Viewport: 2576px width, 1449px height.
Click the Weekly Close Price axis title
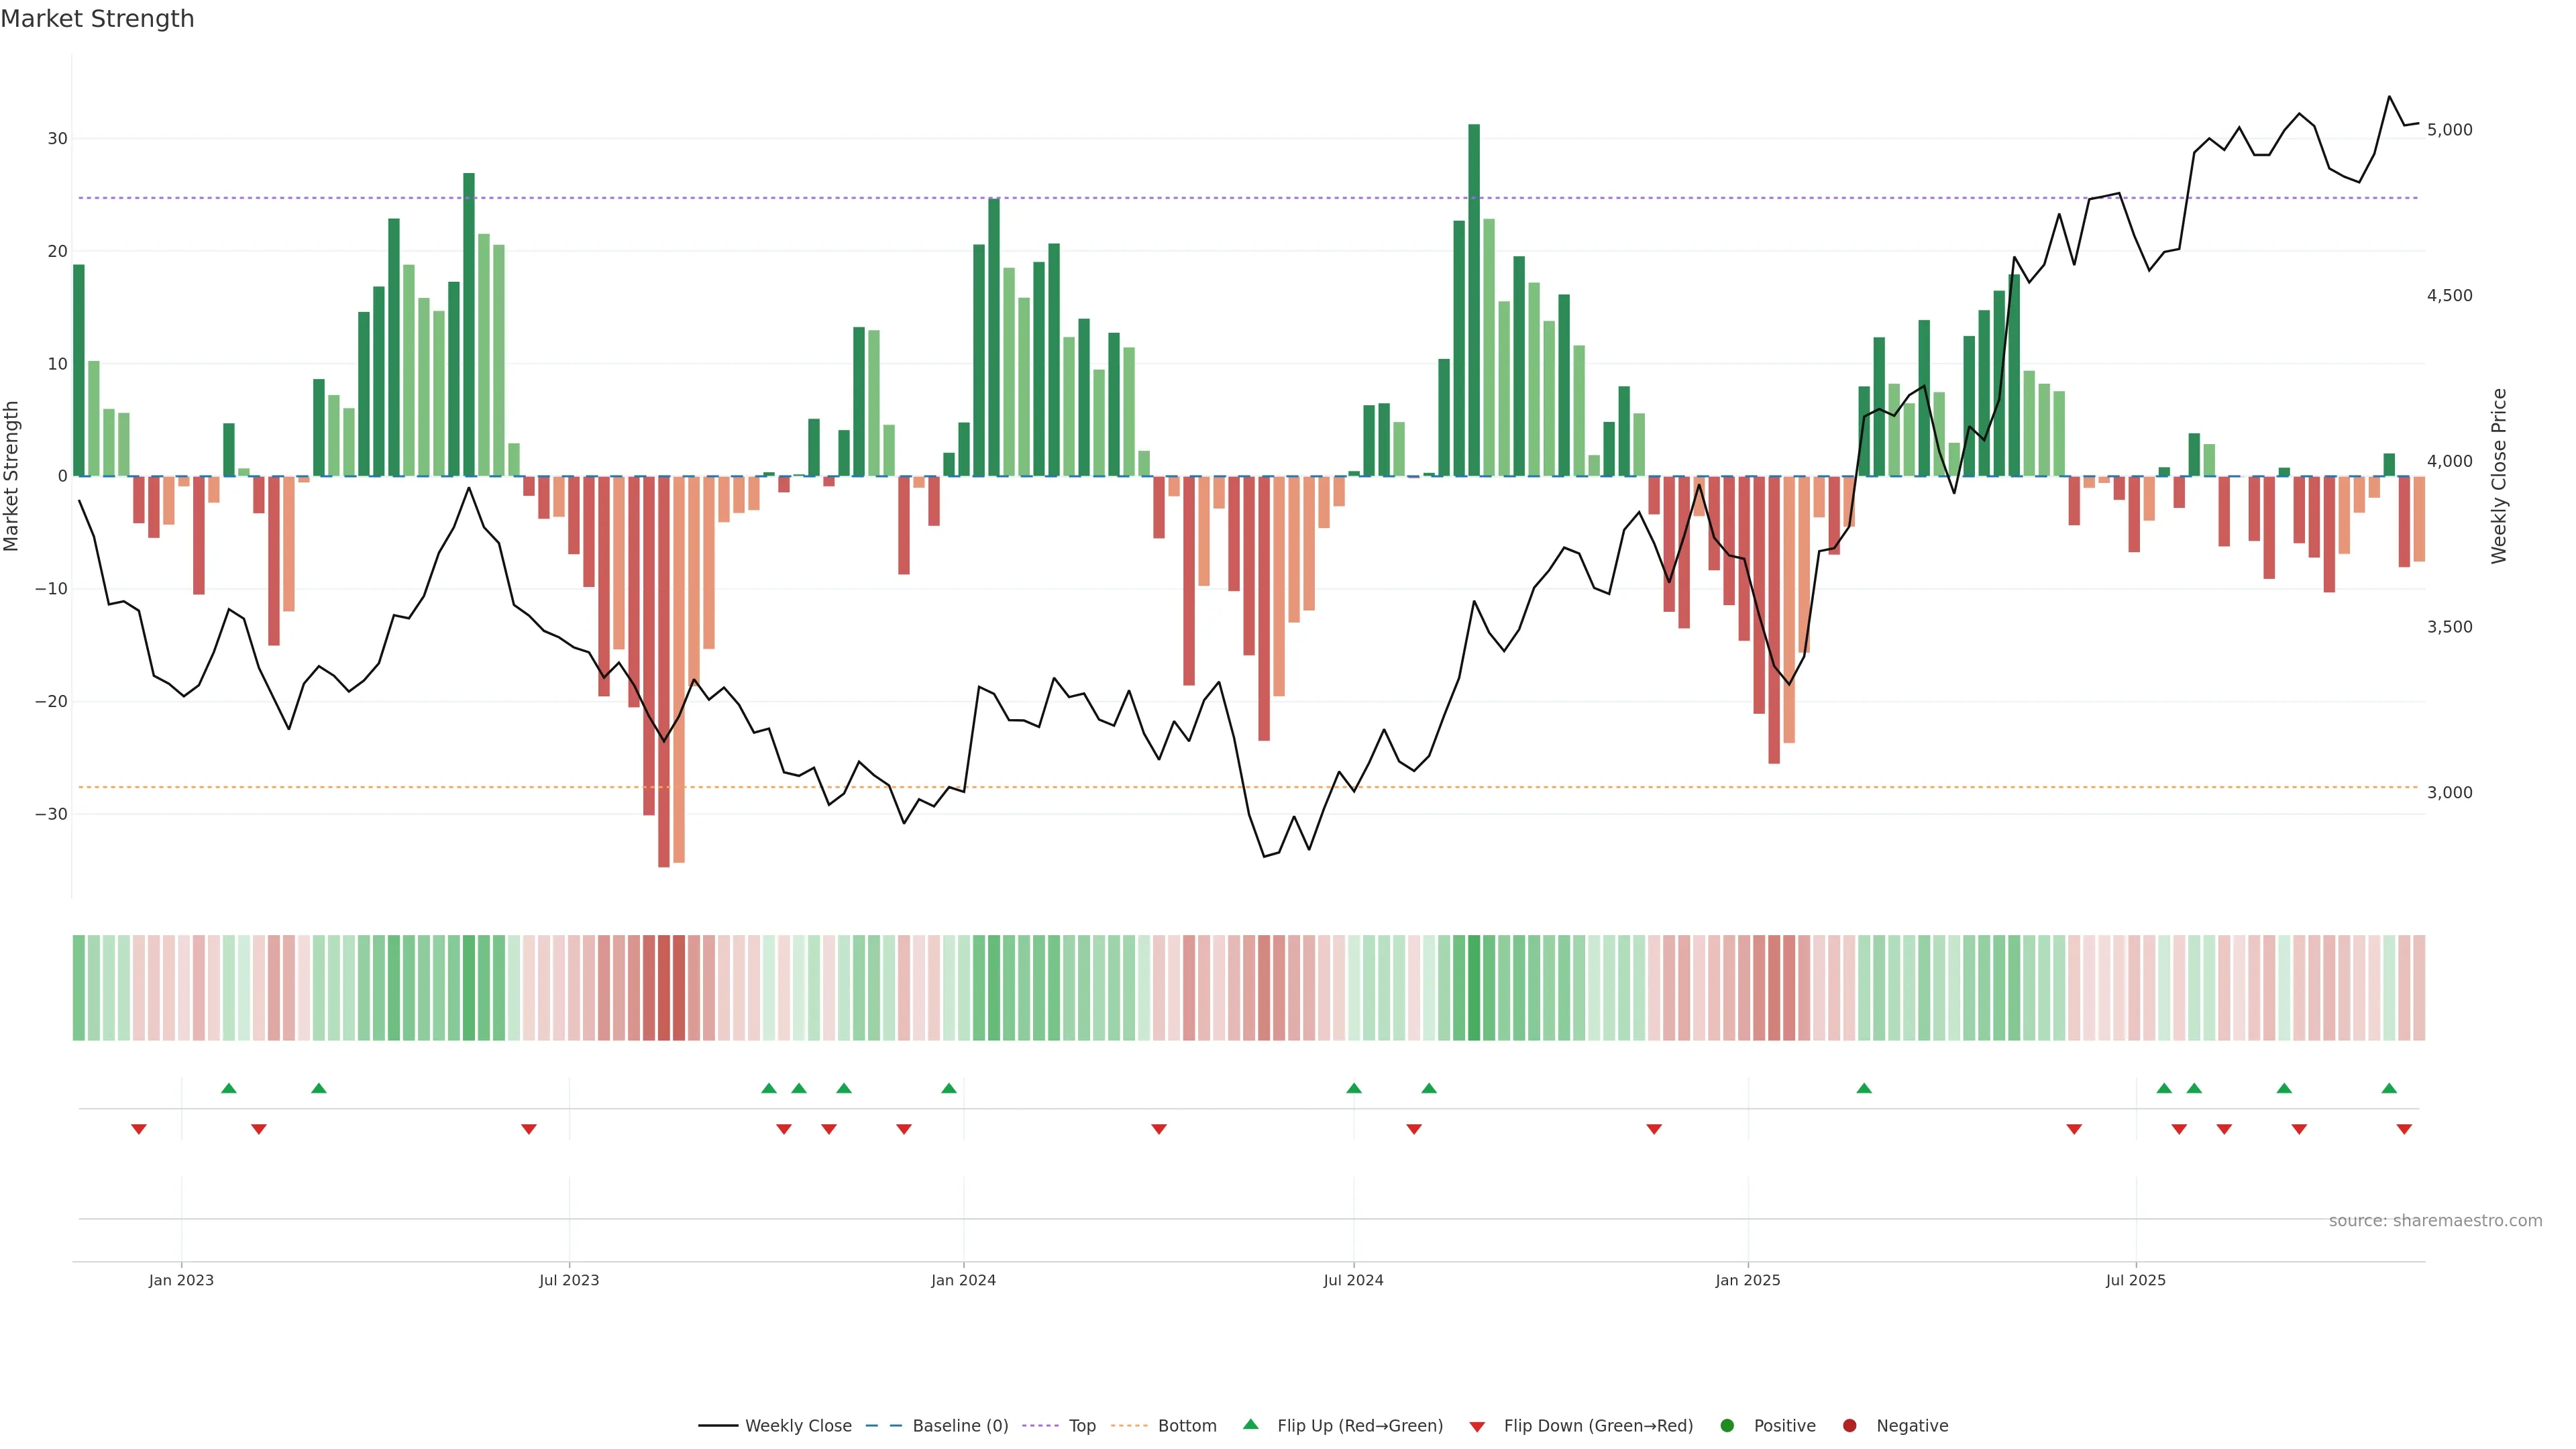point(2499,476)
